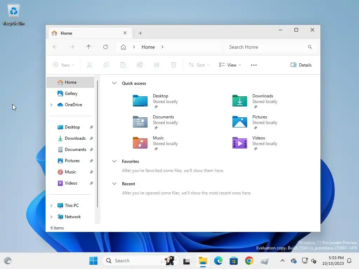Screen dimensions: 359x269
Task: Open the See more ellipsis menu
Action: point(254,65)
